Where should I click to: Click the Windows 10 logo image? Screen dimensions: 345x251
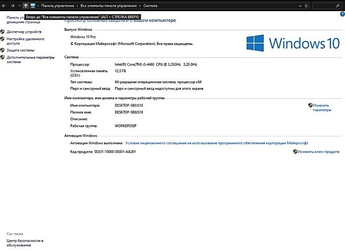293,43
